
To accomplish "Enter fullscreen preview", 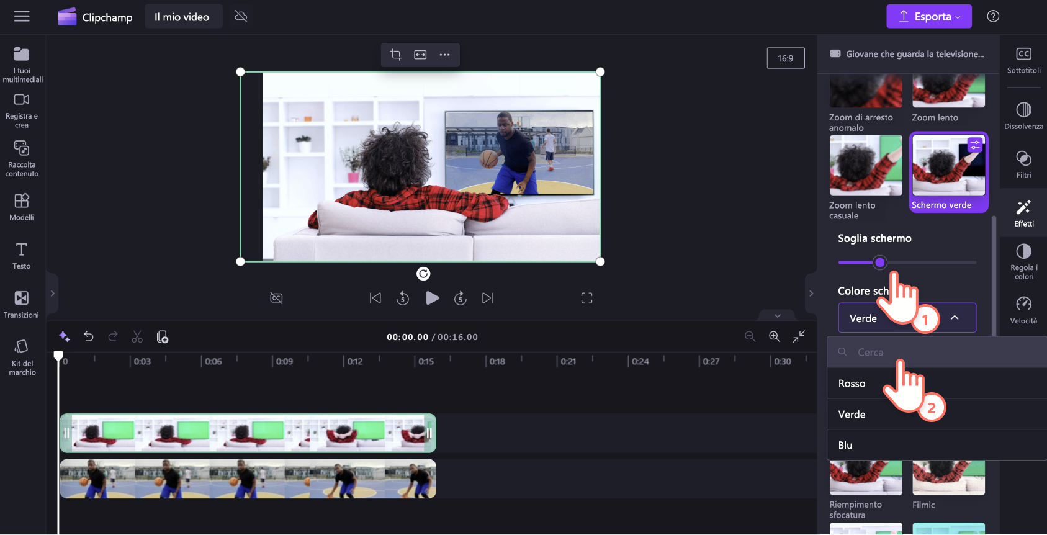I will pos(586,298).
